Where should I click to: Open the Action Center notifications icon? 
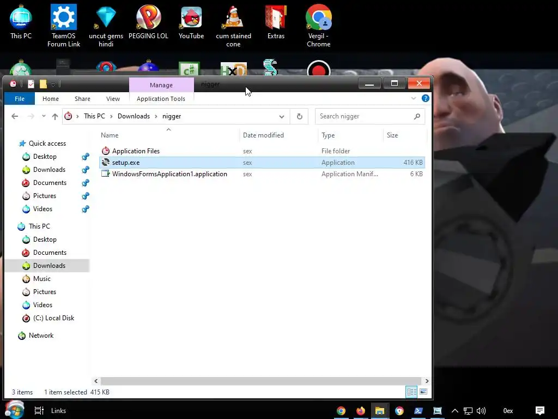[x=540, y=411]
